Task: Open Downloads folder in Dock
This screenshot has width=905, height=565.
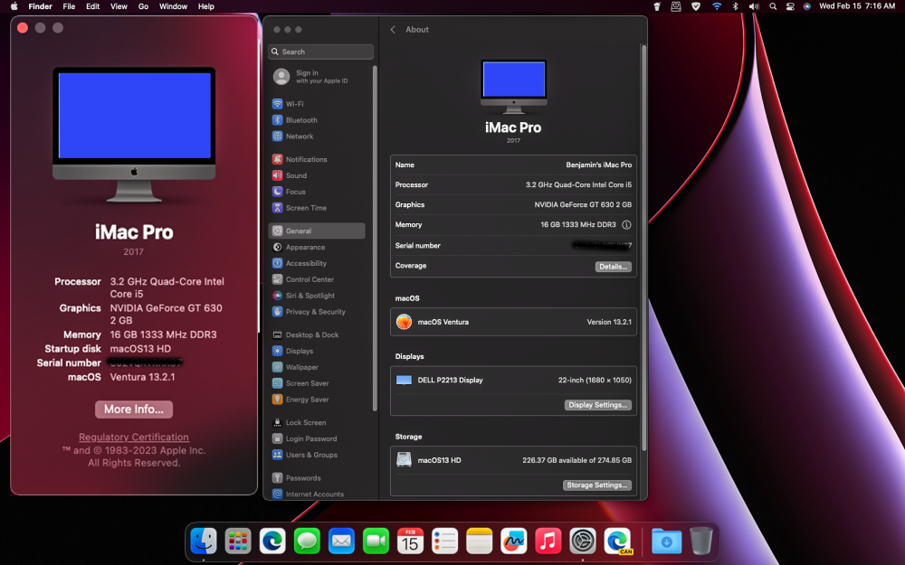Action: point(666,541)
